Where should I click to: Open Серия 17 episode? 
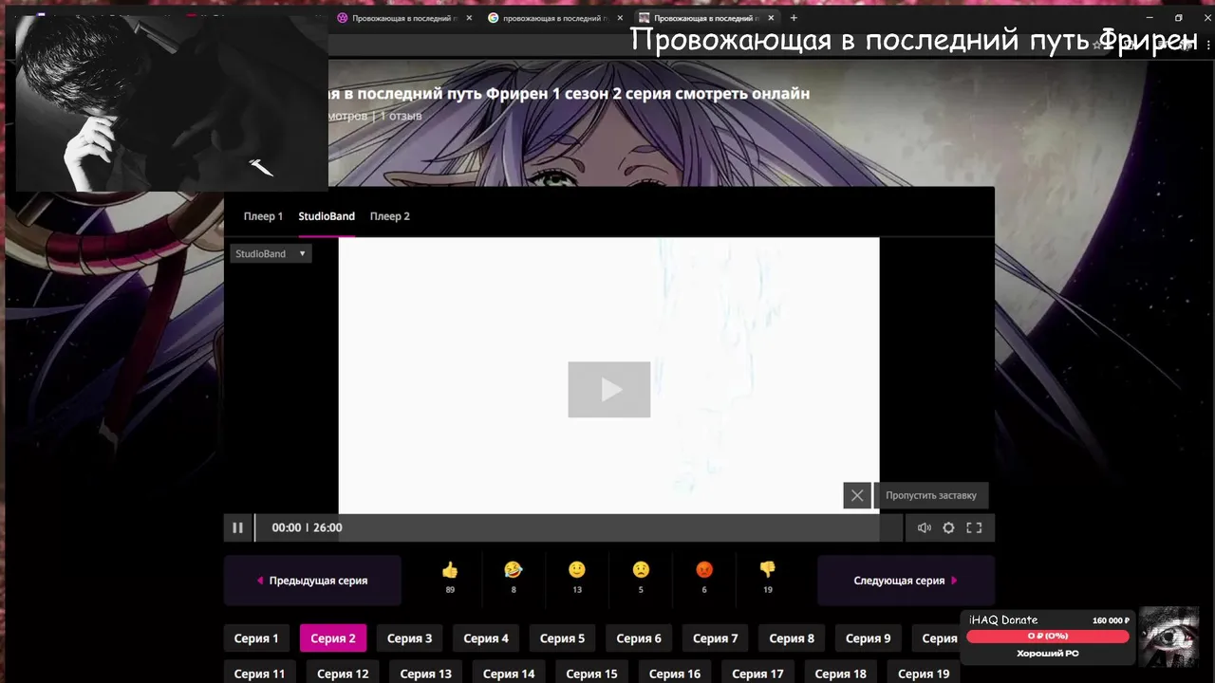[757, 674]
